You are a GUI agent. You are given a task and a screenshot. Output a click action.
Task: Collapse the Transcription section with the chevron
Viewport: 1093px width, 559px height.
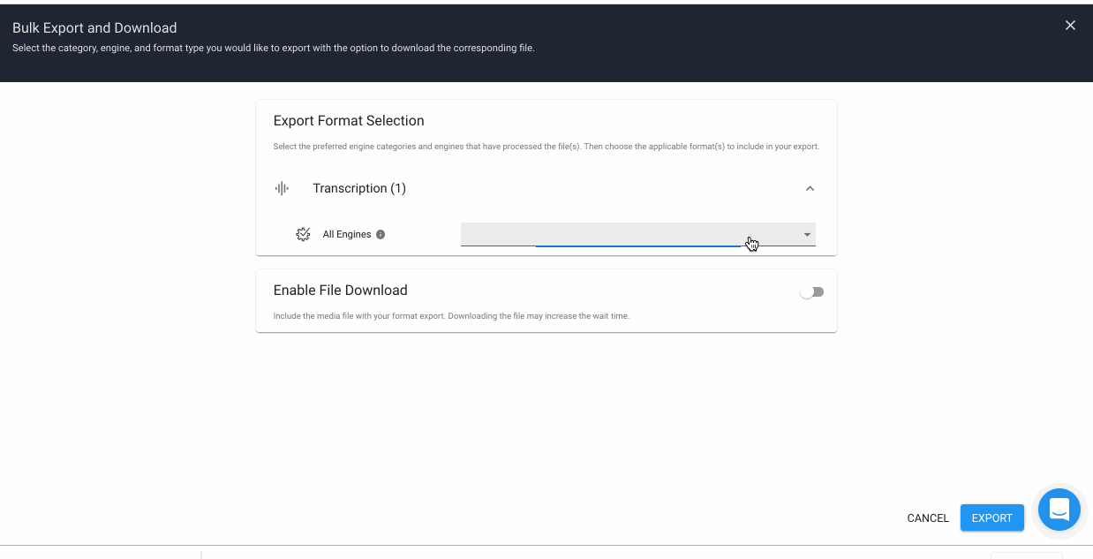810,188
